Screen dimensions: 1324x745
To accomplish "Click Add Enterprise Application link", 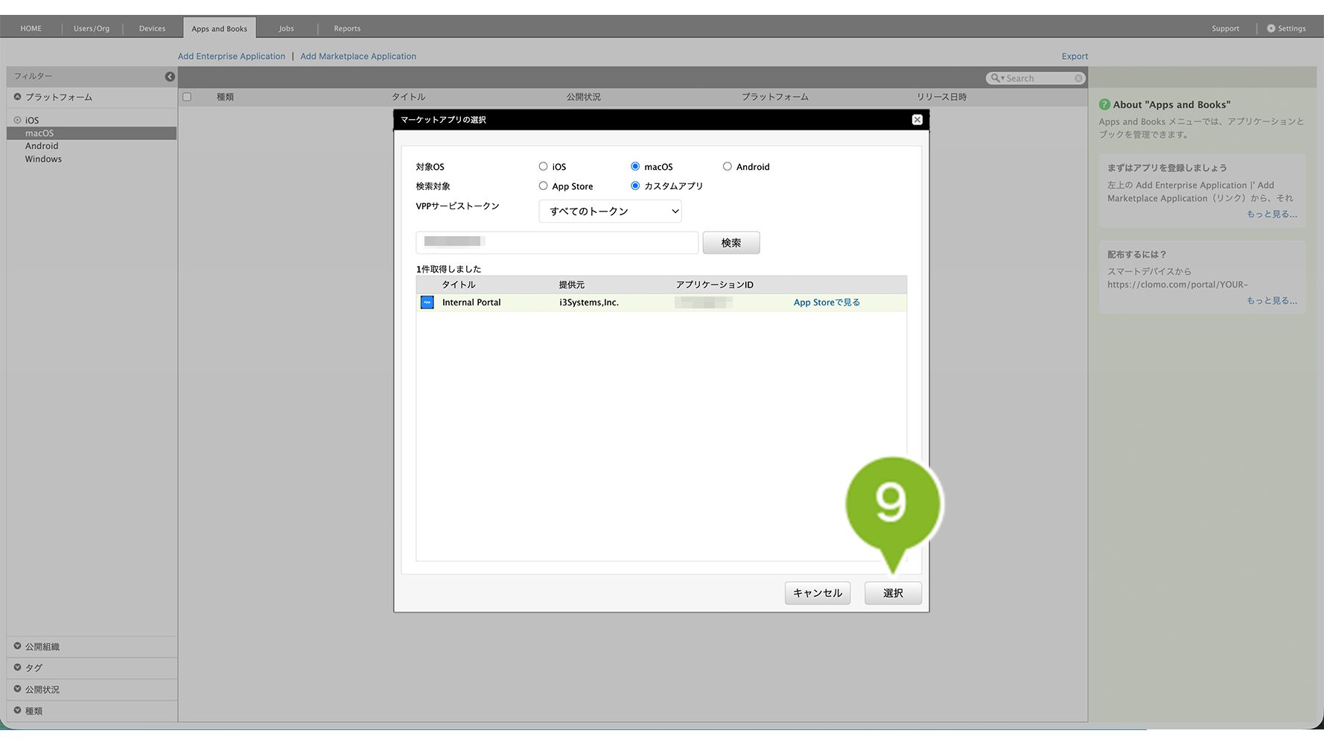I will (x=232, y=57).
